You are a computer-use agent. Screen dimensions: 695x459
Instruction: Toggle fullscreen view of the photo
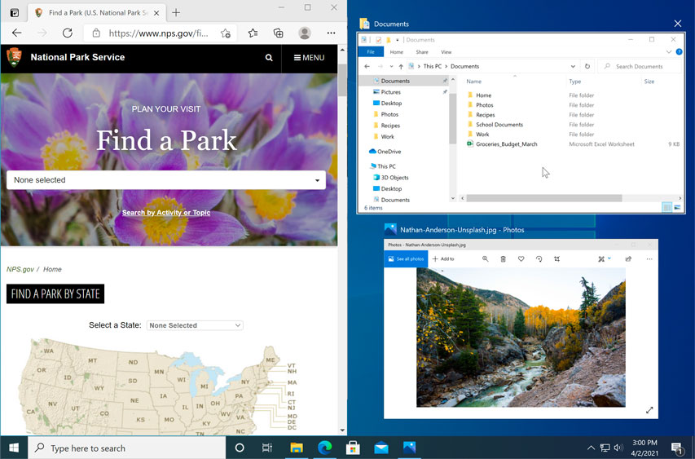[649, 410]
